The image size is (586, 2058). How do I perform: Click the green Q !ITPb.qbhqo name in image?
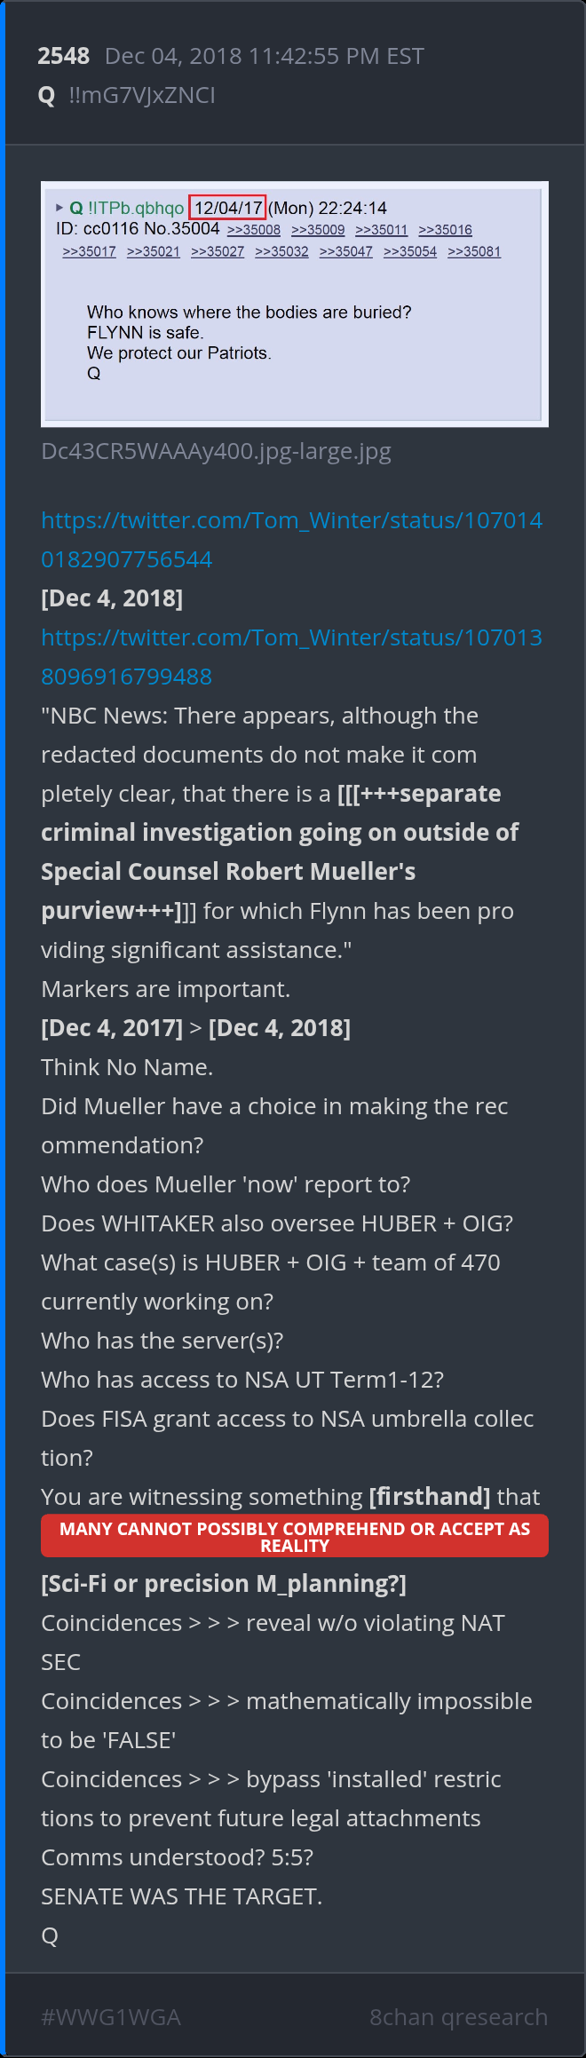coord(127,208)
